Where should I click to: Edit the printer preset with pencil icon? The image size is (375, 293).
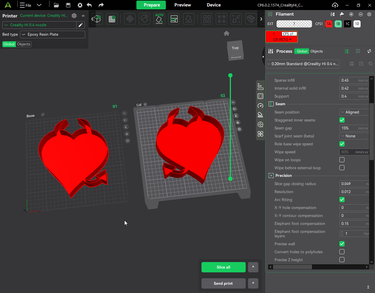80,25
